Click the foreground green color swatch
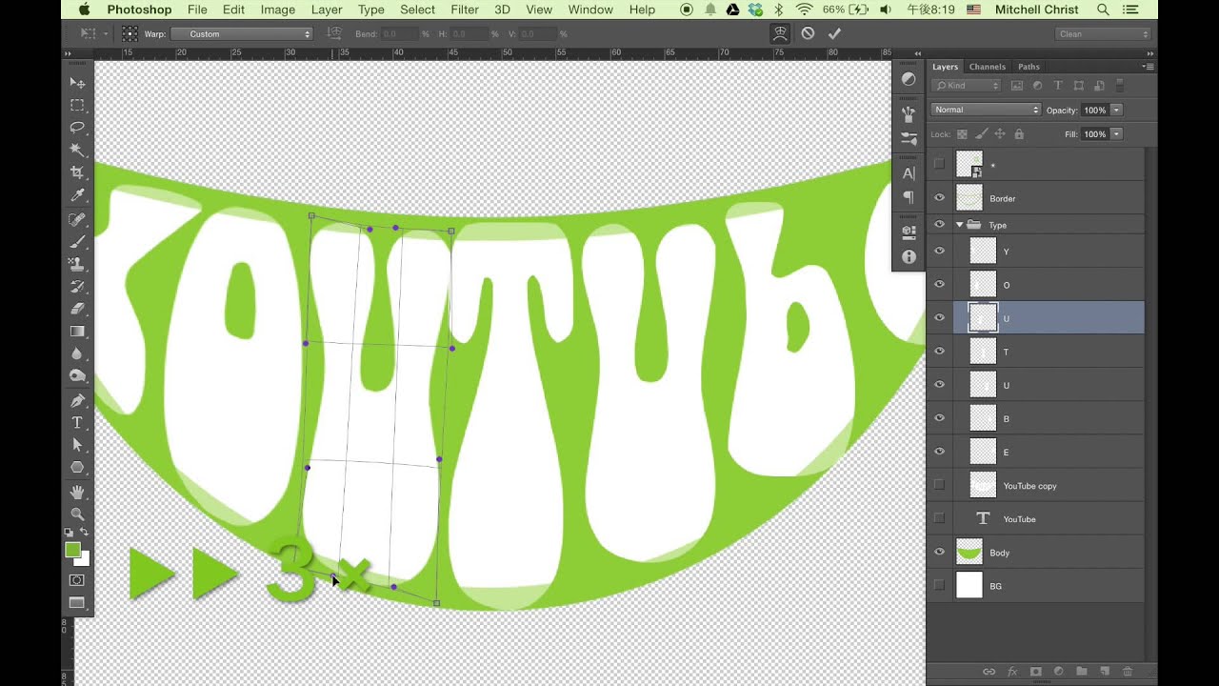The image size is (1219, 686). (x=72, y=550)
